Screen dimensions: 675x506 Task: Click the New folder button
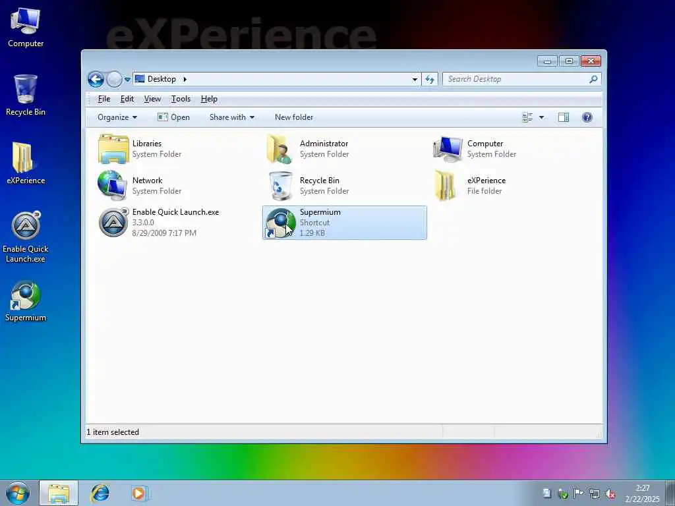pyautogui.click(x=294, y=117)
